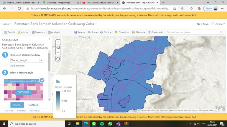Open the Print dropdown

pyautogui.click(x=106, y=32)
